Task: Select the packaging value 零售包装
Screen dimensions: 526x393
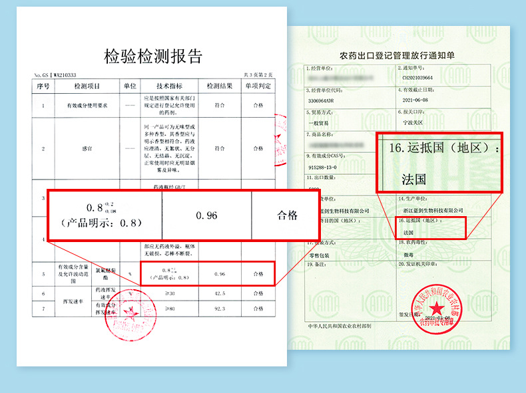Action: tap(319, 255)
